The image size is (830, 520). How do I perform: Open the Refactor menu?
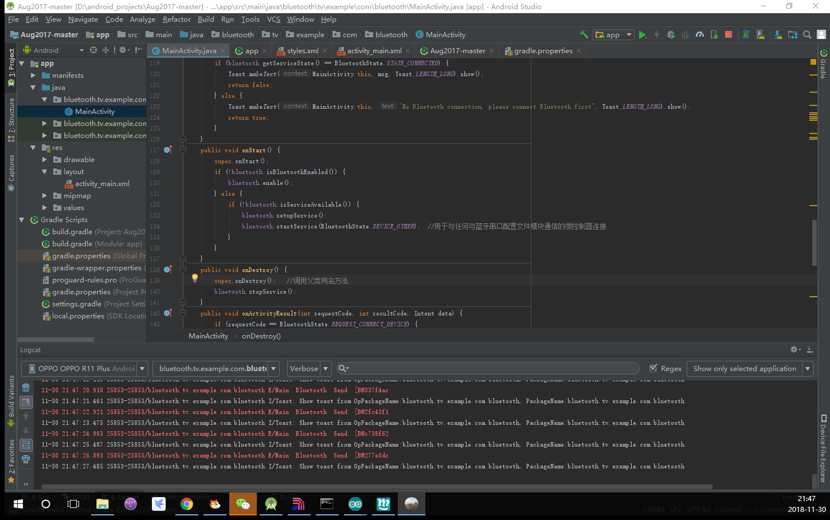tap(177, 19)
